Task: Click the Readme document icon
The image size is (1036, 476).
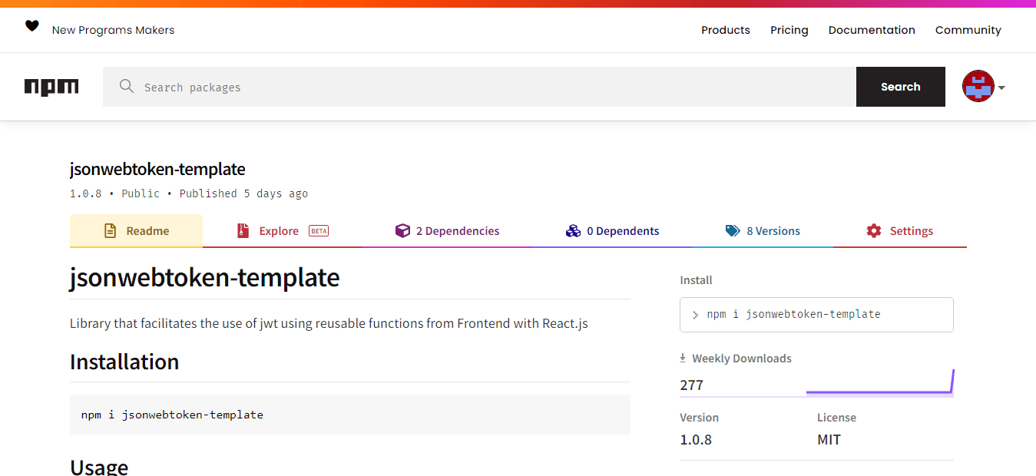Action: tap(111, 231)
